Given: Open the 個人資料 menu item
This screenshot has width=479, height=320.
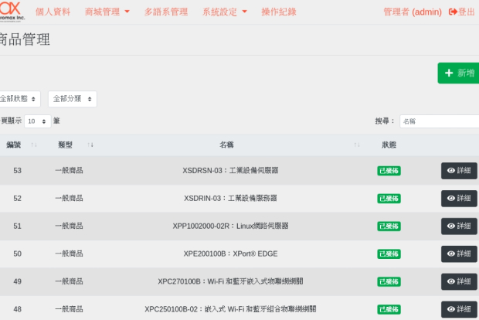Looking at the screenshot, I should pyautogui.click(x=53, y=12).
